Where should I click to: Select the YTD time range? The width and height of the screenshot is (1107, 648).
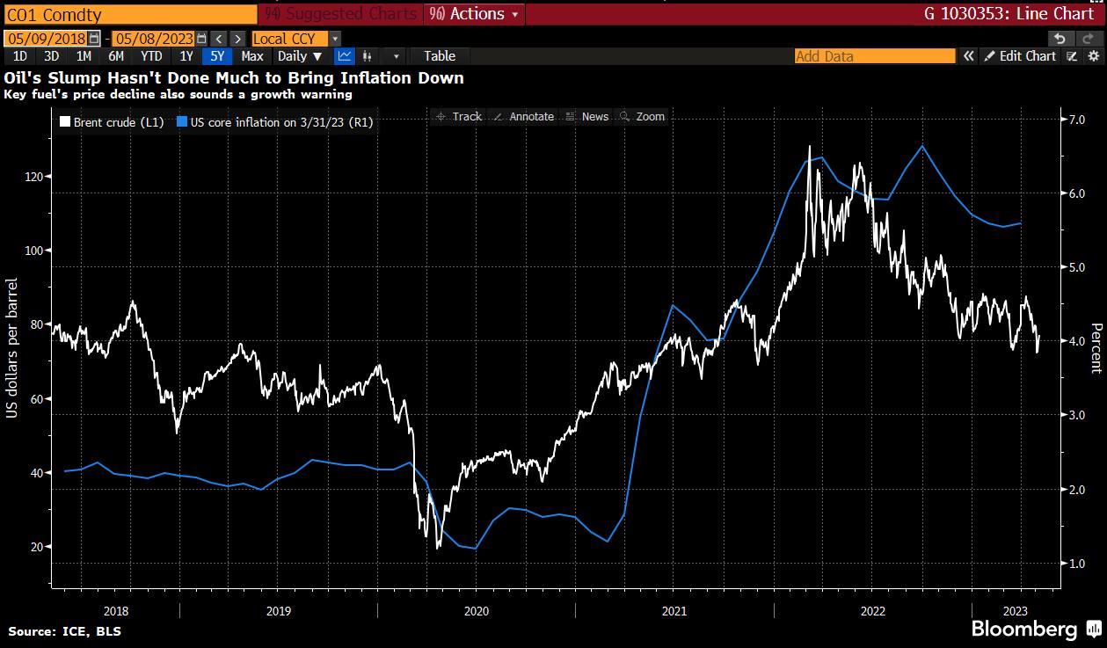tap(151, 56)
